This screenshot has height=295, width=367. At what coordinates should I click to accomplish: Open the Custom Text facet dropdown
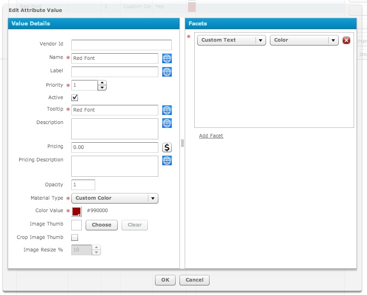(232, 40)
